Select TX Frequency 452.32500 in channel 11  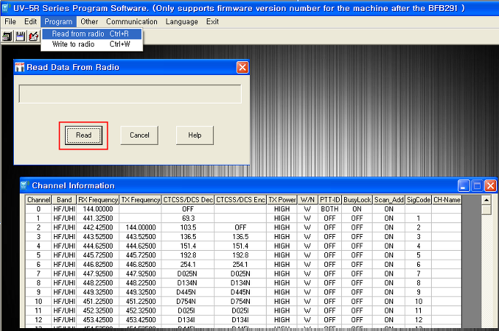141,311
